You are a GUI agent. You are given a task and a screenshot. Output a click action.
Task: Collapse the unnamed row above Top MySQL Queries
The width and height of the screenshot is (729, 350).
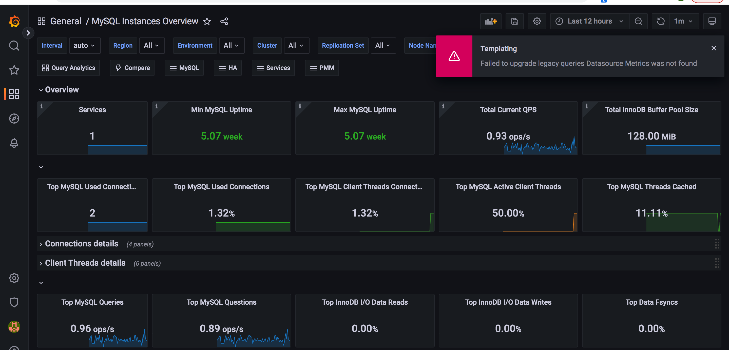41,283
